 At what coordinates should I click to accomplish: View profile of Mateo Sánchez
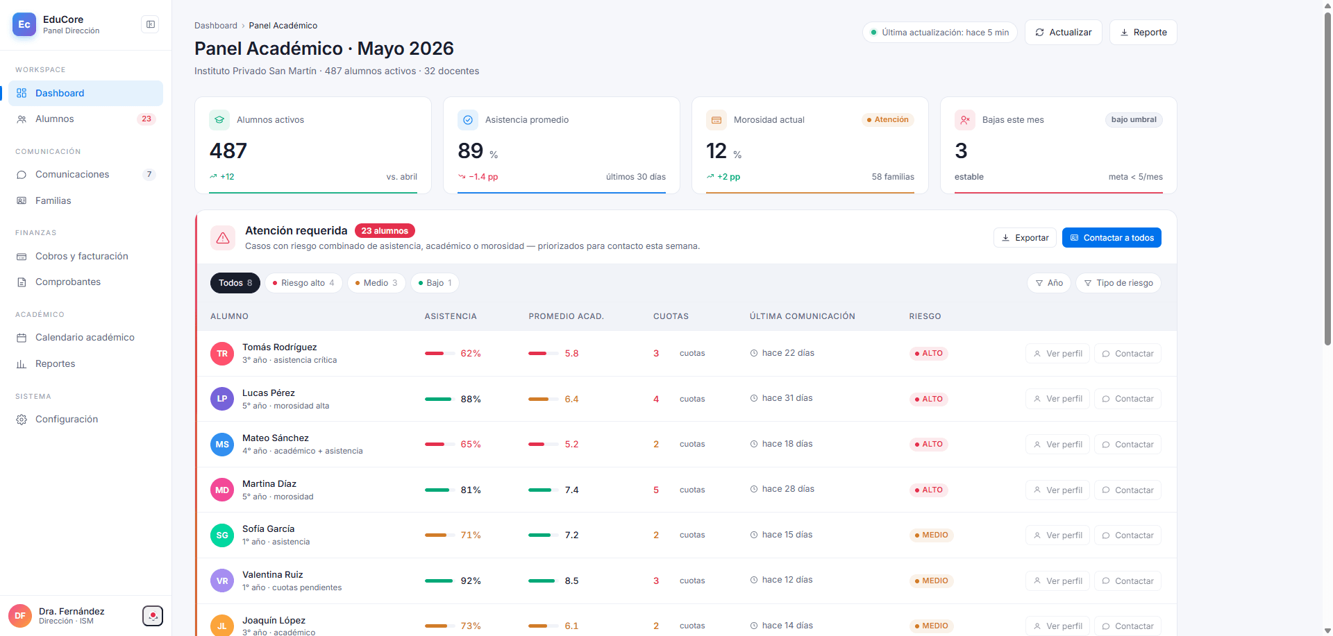click(1058, 445)
